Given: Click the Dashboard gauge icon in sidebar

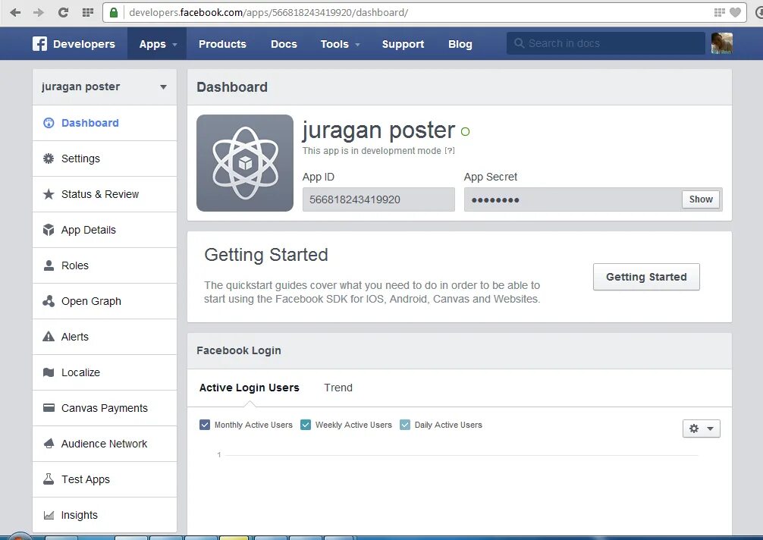Looking at the screenshot, I should [x=49, y=123].
